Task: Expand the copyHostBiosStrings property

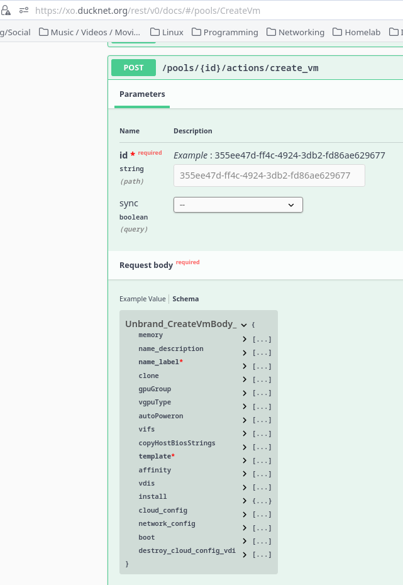Action: [x=245, y=447]
